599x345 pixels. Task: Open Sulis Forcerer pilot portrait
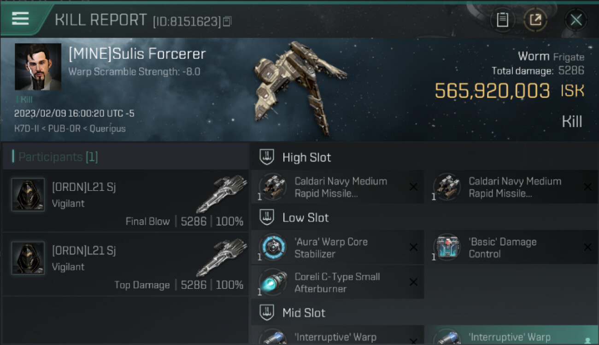pos(38,67)
